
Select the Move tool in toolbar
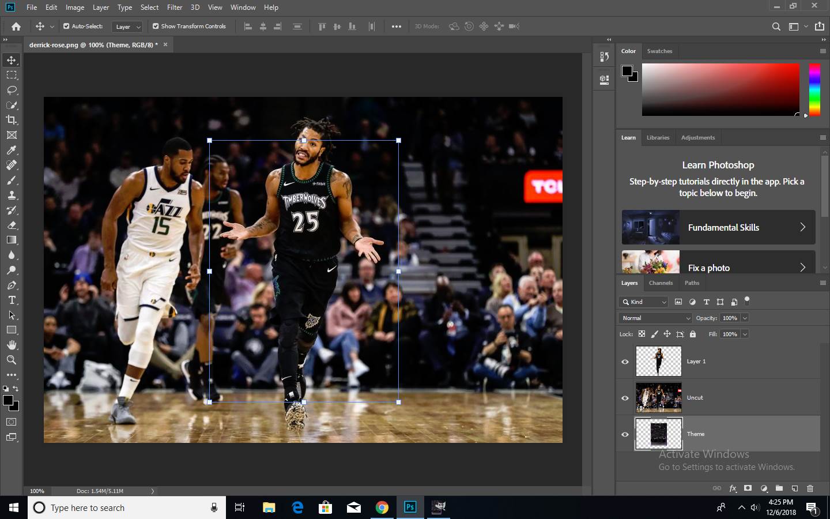coord(12,60)
